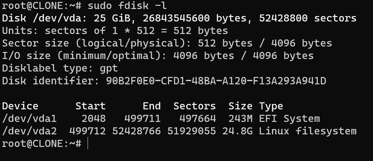Click the Type column header

point(271,106)
